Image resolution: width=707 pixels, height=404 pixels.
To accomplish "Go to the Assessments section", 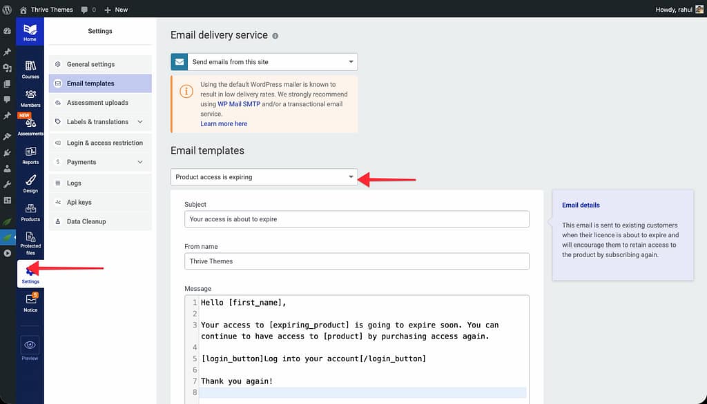I will pyautogui.click(x=30, y=125).
